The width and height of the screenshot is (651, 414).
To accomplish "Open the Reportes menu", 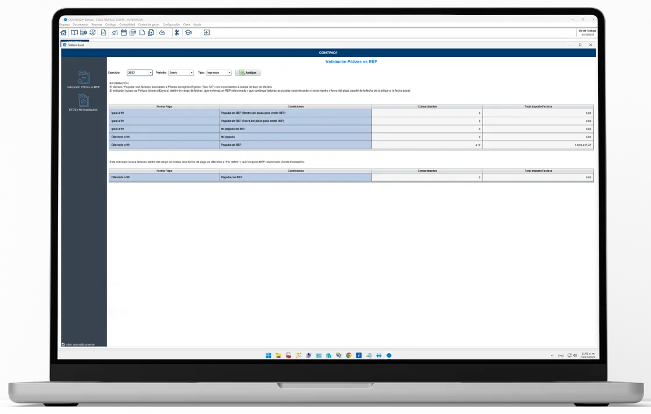I will point(96,24).
